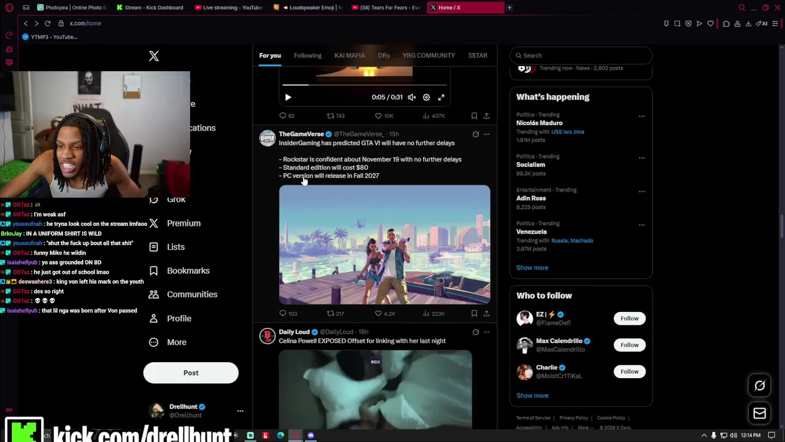The image size is (785, 442).
Task: Reload the page in the browser
Action: pyautogui.click(x=47, y=23)
